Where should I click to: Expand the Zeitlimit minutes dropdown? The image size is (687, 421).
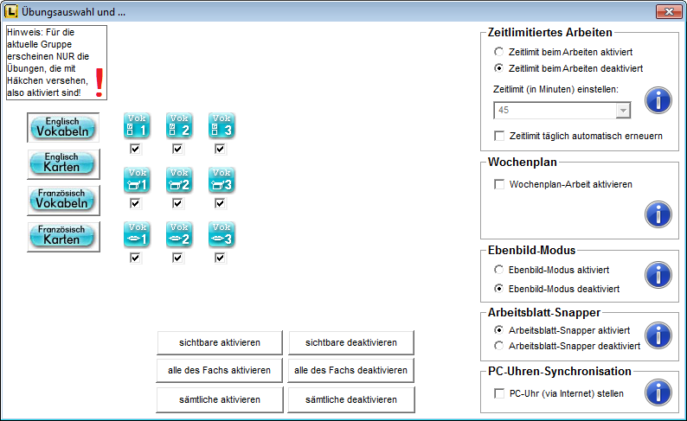pyautogui.click(x=622, y=110)
